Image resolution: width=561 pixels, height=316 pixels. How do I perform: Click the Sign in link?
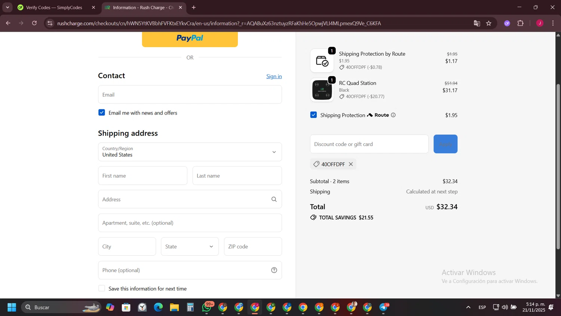[274, 76]
